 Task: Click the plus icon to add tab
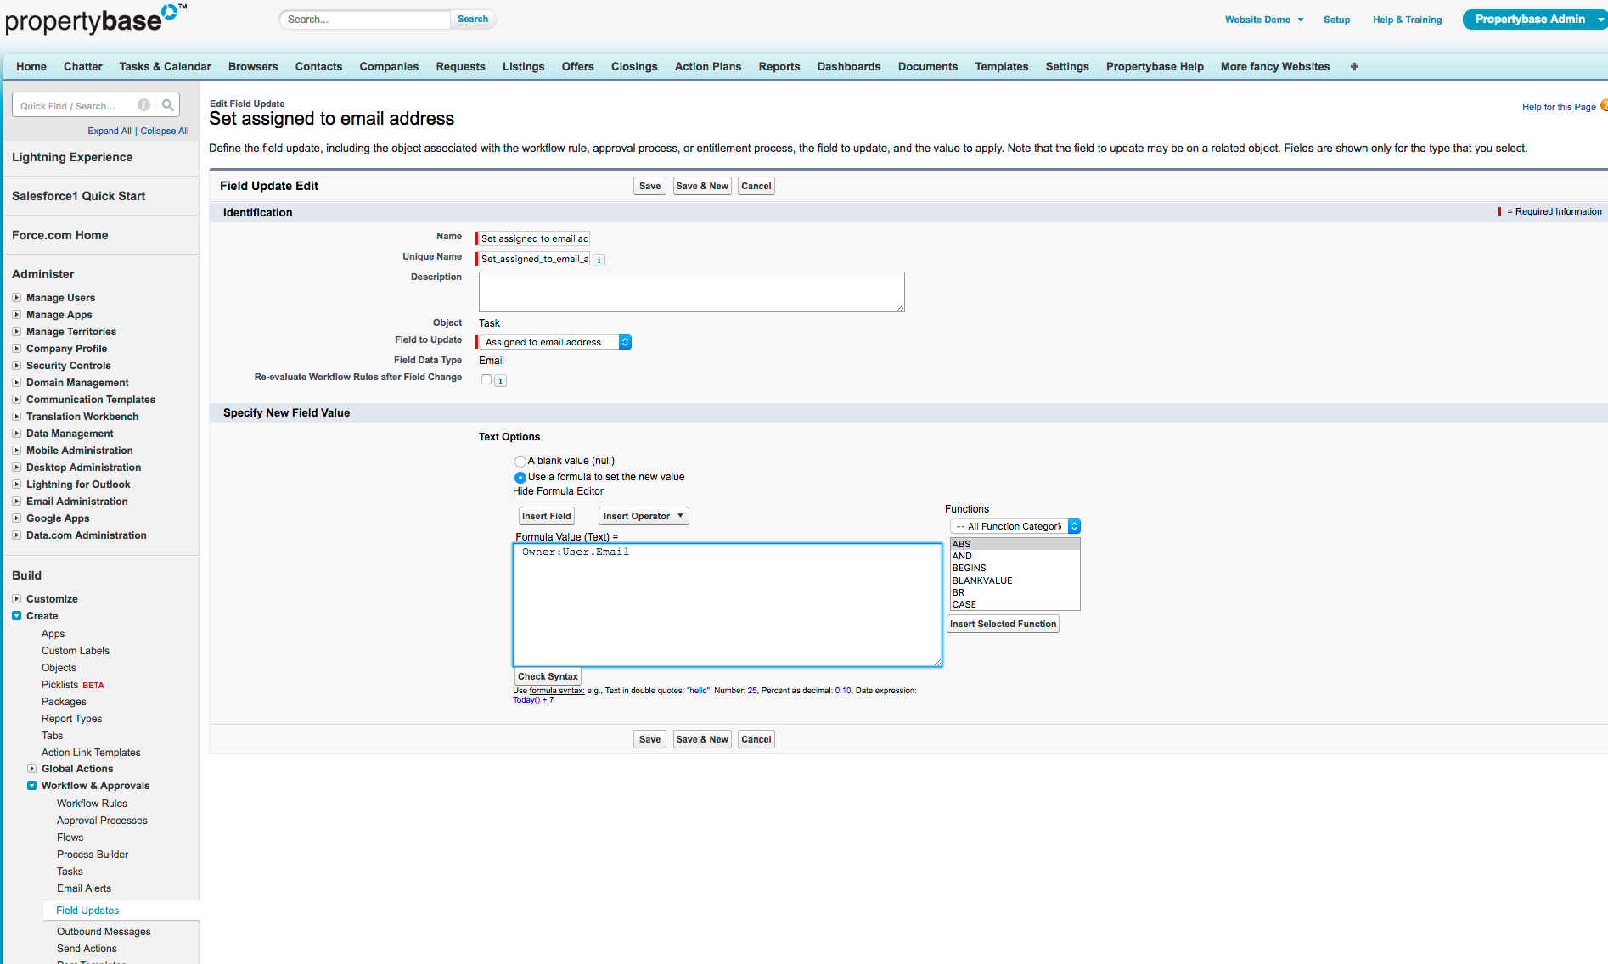(1354, 66)
